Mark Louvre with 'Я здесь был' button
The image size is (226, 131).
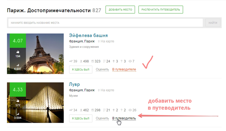point(81,118)
